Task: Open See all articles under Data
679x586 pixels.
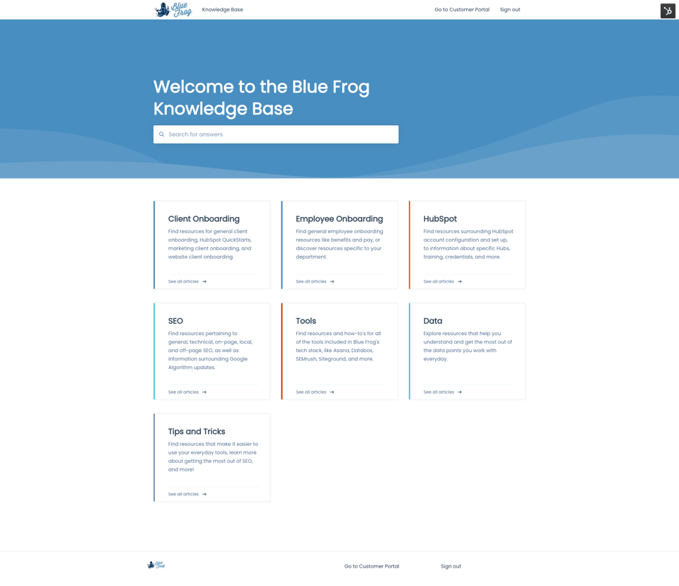Action: pyautogui.click(x=437, y=392)
